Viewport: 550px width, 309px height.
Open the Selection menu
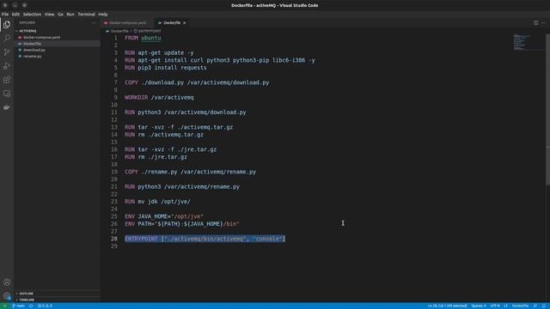32,15
